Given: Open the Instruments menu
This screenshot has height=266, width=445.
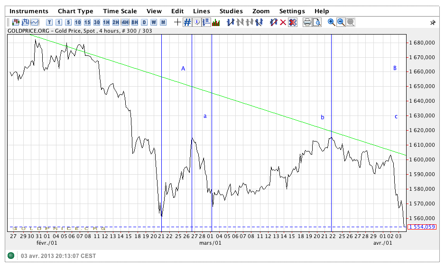Looking at the screenshot, I should [29, 11].
